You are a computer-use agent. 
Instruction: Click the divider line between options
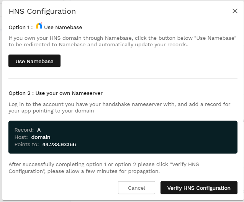tap(123, 78)
